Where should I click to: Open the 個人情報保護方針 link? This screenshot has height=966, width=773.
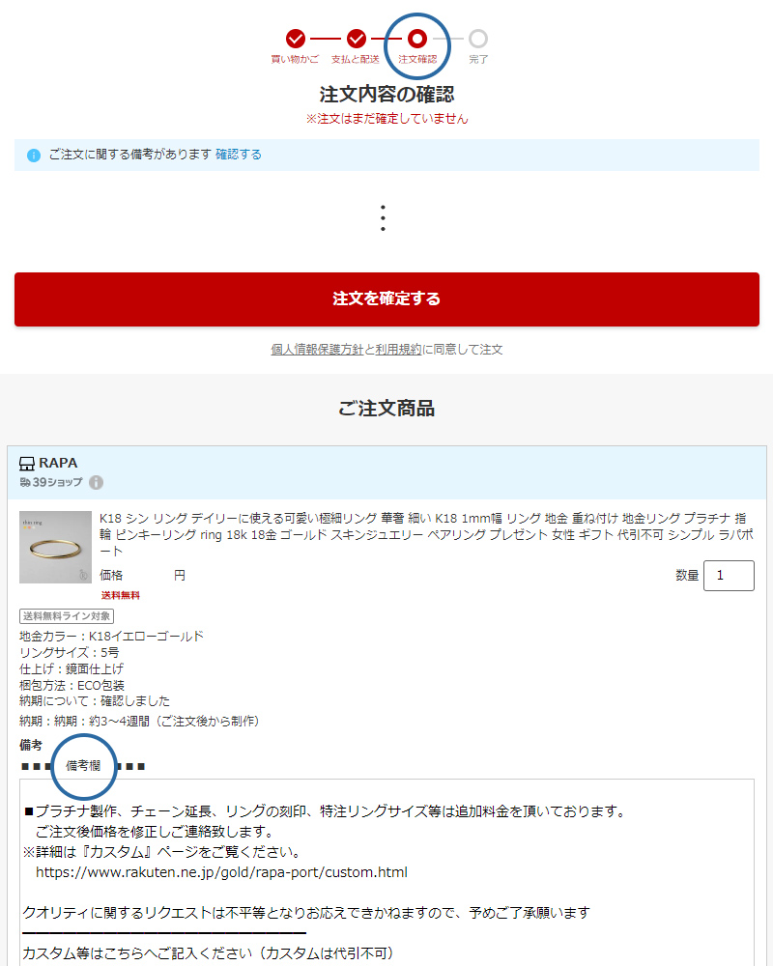[318, 350]
